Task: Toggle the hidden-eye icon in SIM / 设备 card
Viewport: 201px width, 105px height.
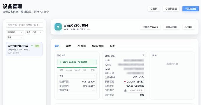Action: (143, 55)
